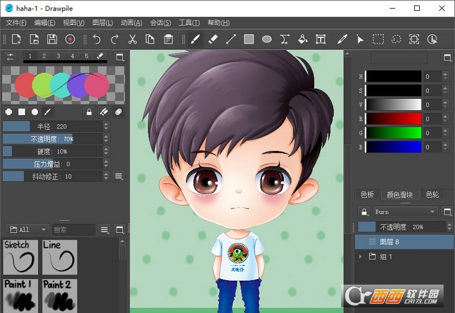Redo the last undone action
455x313 pixels.
115,39
